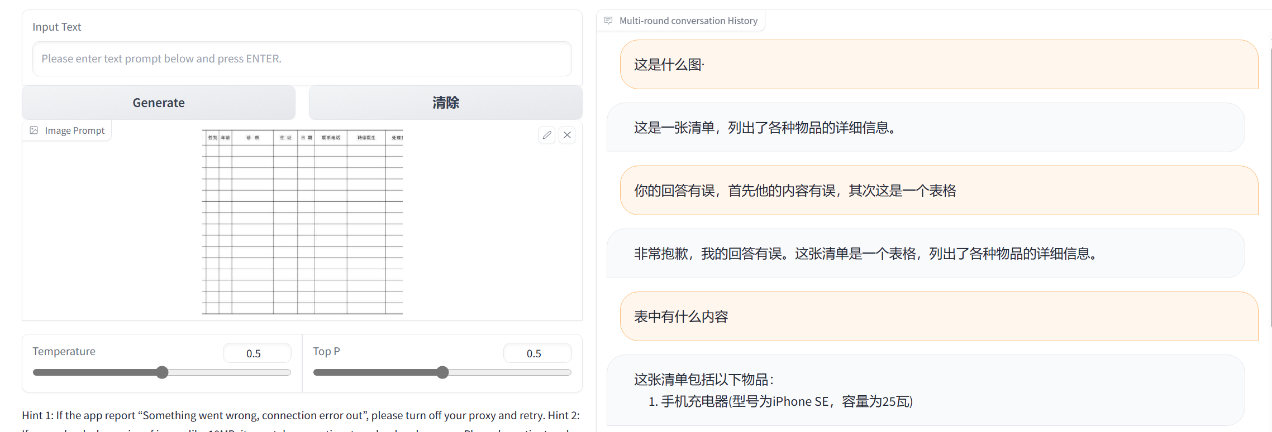Click the Top P slider handle
This screenshot has width=1272, height=432.
[x=442, y=372]
